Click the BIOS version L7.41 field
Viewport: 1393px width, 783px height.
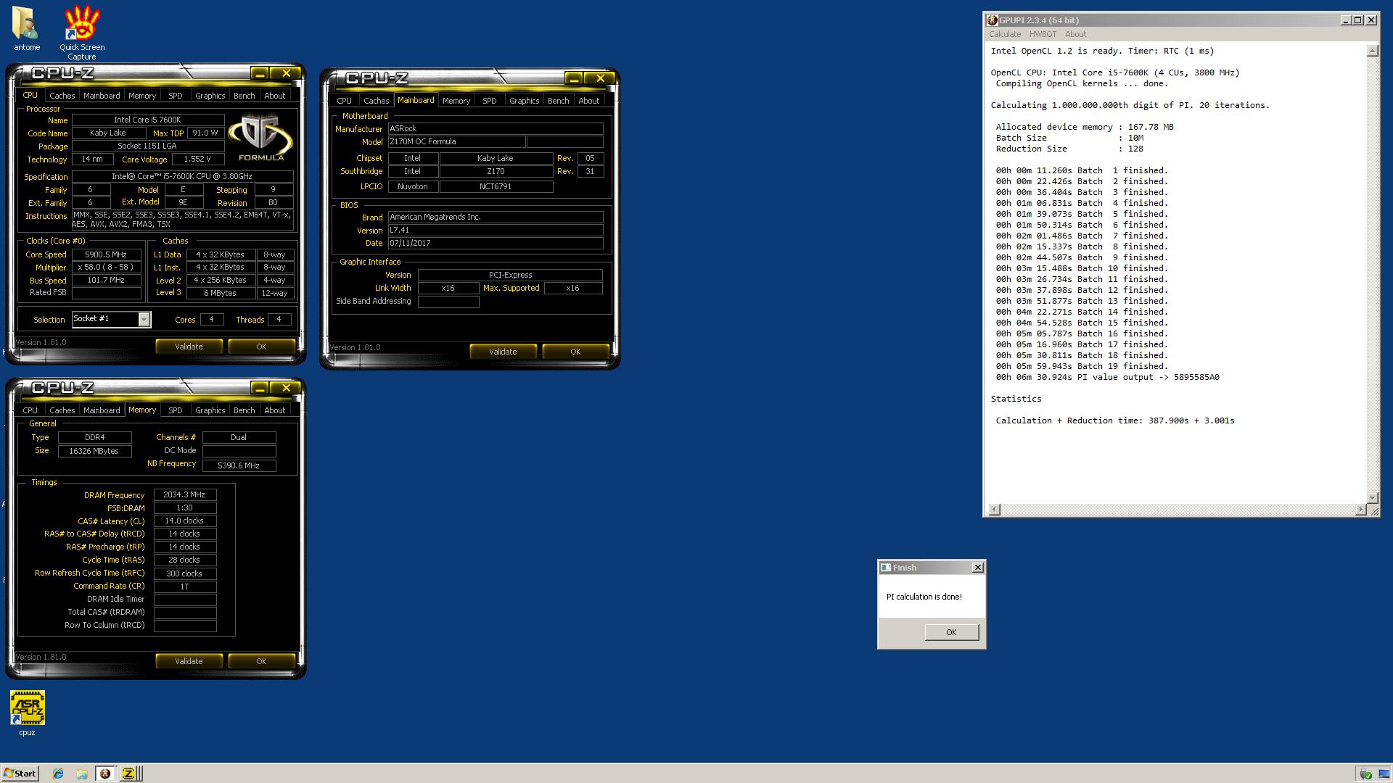[496, 231]
